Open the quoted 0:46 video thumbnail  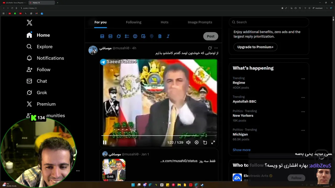click(114, 170)
